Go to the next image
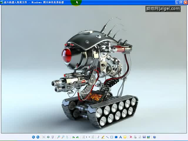 pos(38,137)
